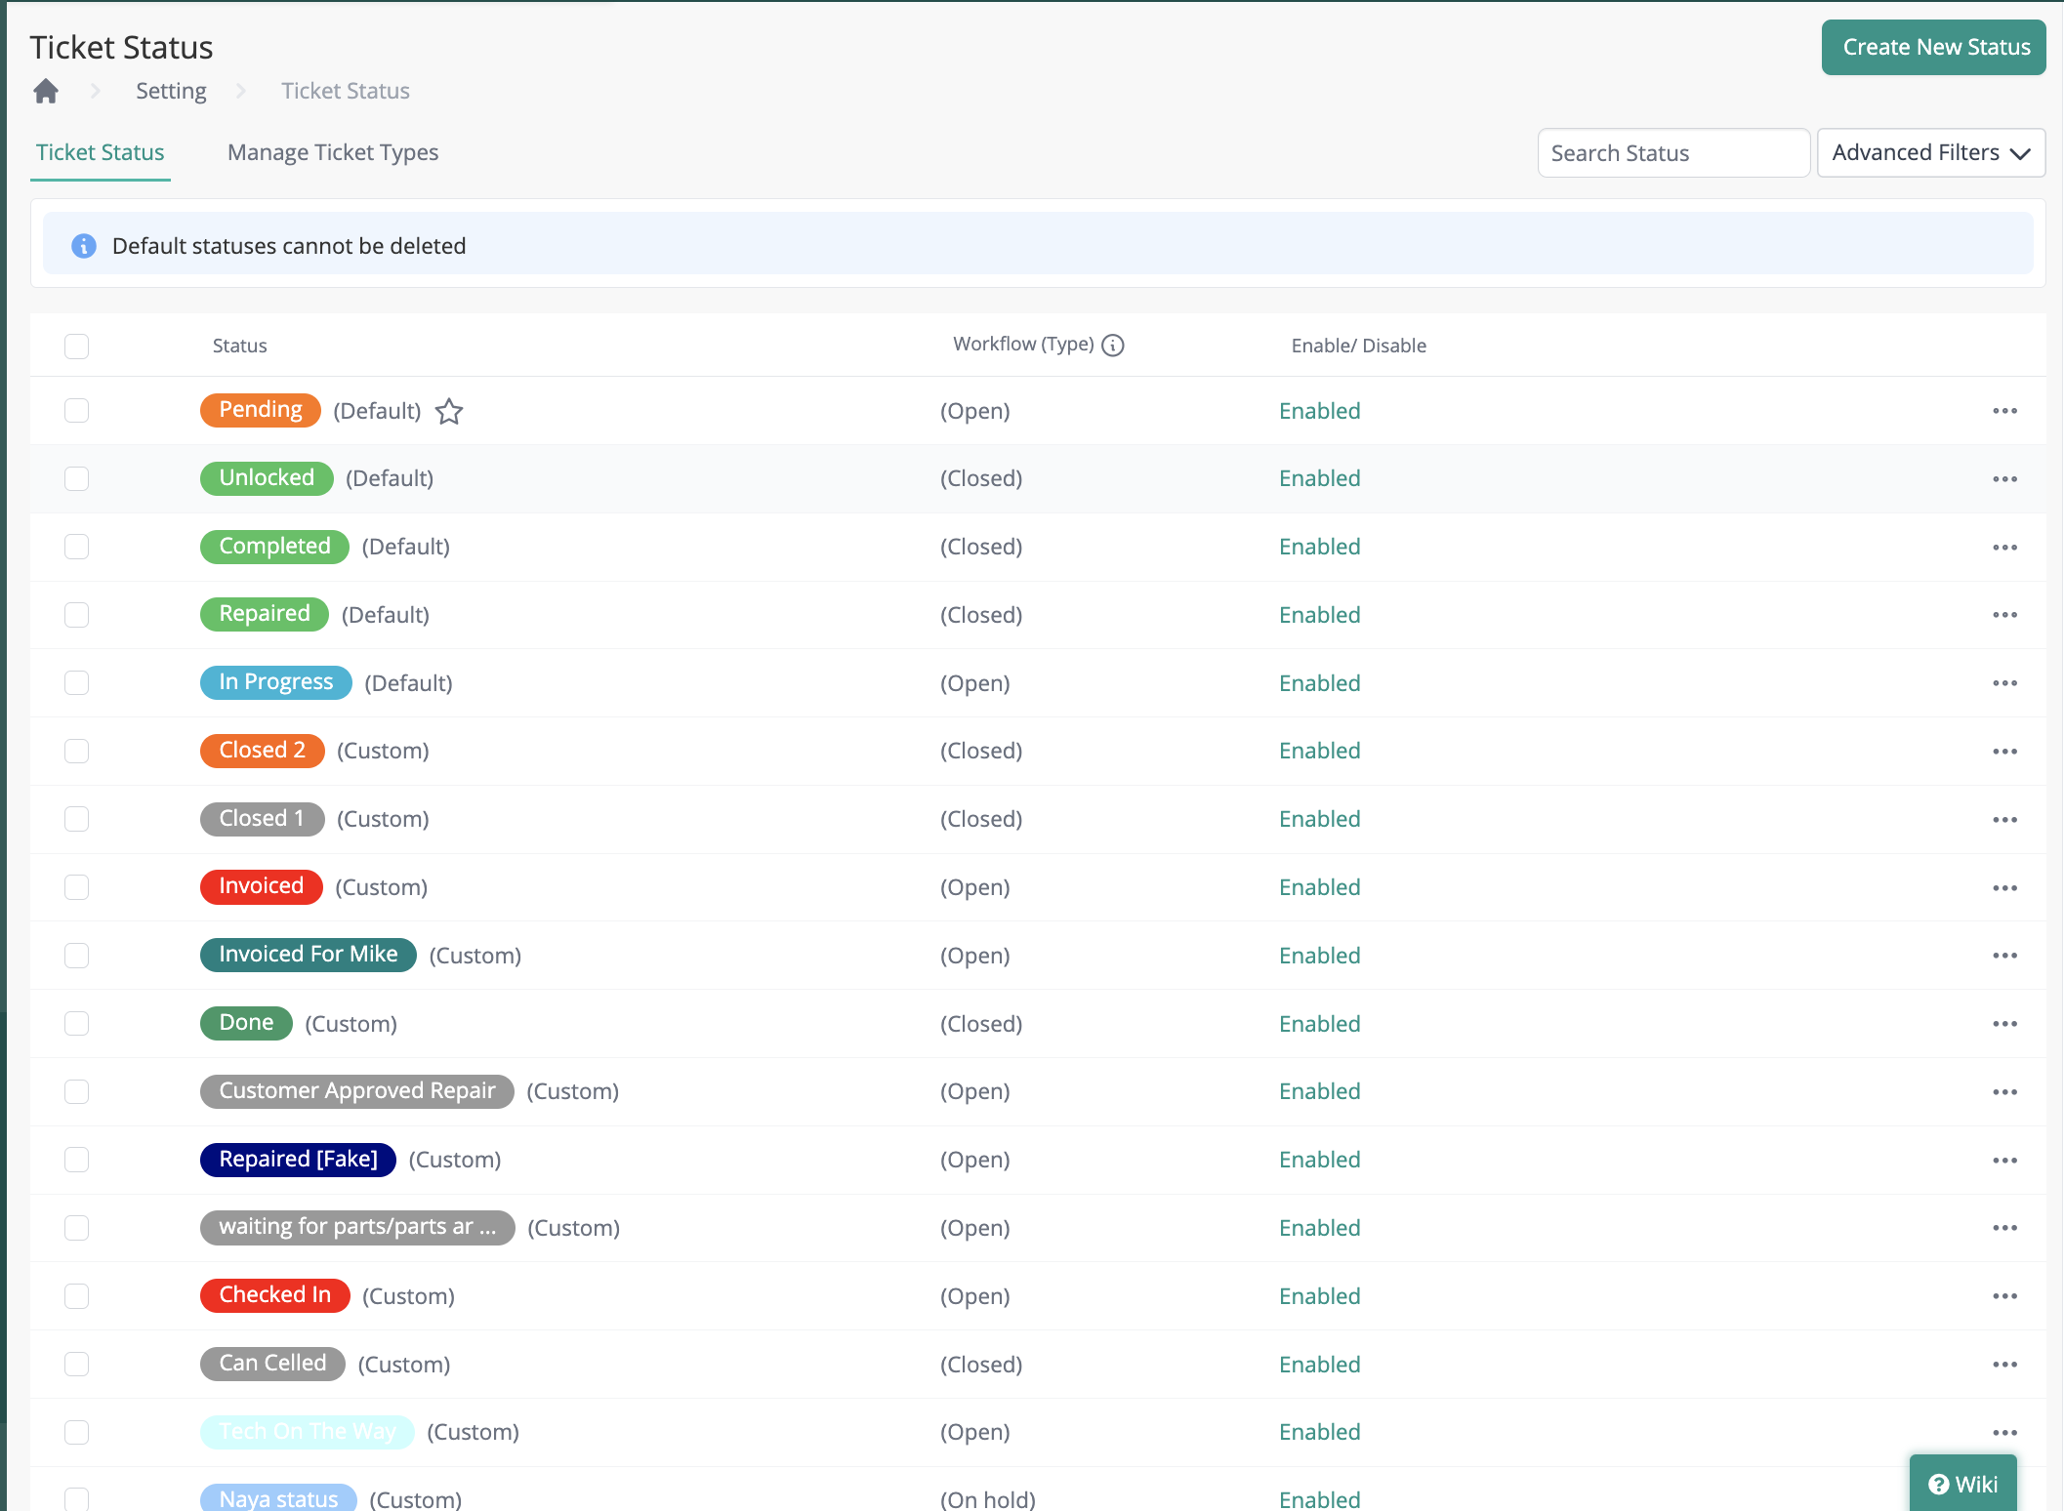Open the three-dot menu for Pending
Viewport: 2064px width, 1511px height.
coord(2004,411)
